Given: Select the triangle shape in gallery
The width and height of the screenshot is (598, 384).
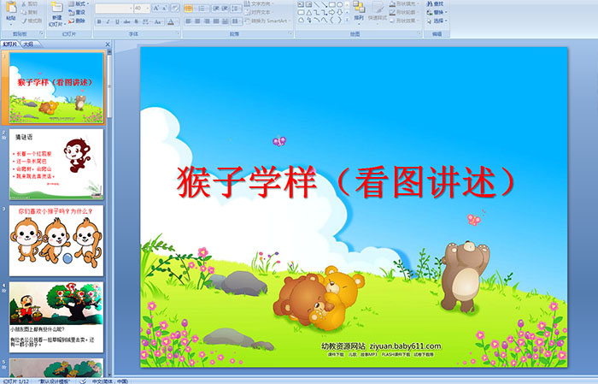Looking at the screenshot, I should pyautogui.click(x=309, y=12).
